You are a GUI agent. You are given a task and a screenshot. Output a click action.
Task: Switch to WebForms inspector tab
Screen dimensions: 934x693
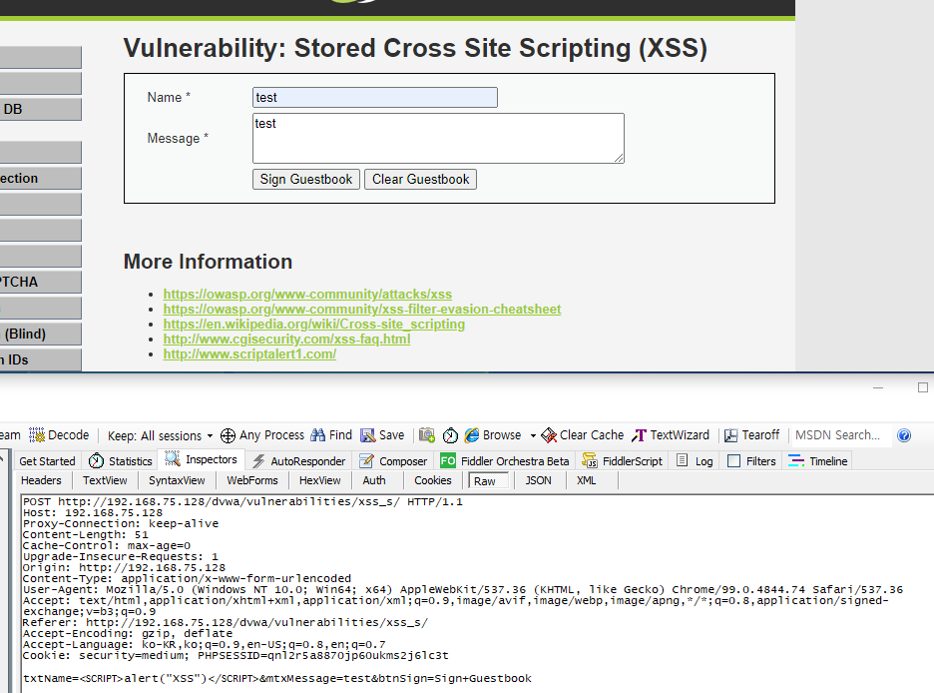coord(252,480)
